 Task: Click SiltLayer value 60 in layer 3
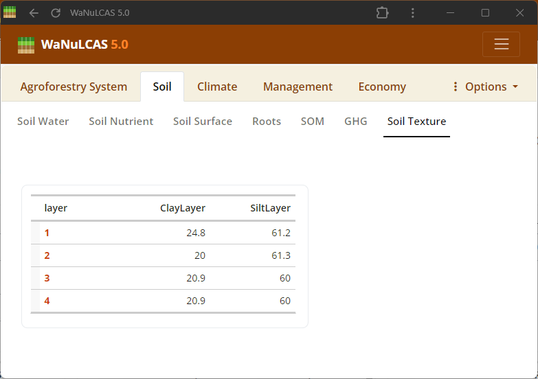point(284,278)
